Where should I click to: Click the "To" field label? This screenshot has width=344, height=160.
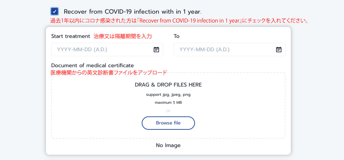pos(177,36)
